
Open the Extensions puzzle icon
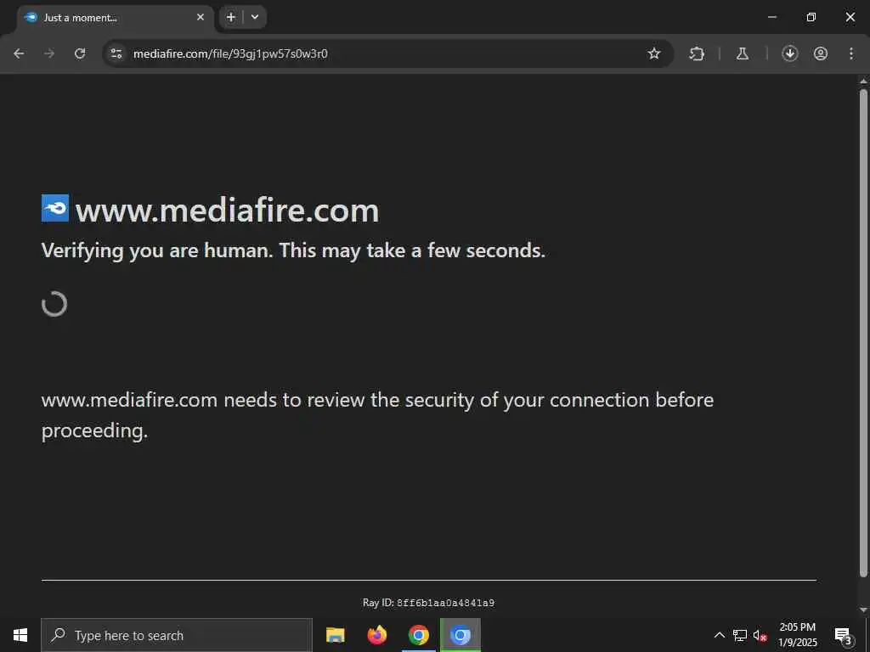pyautogui.click(x=697, y=53)
